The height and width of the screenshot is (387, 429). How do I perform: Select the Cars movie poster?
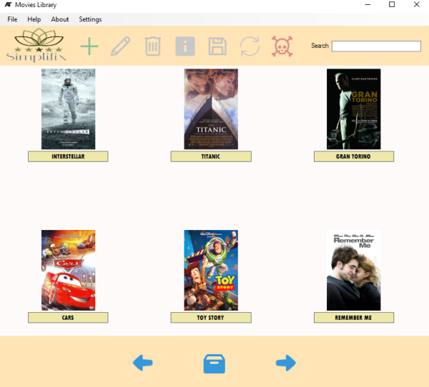(x=69, y=271)
